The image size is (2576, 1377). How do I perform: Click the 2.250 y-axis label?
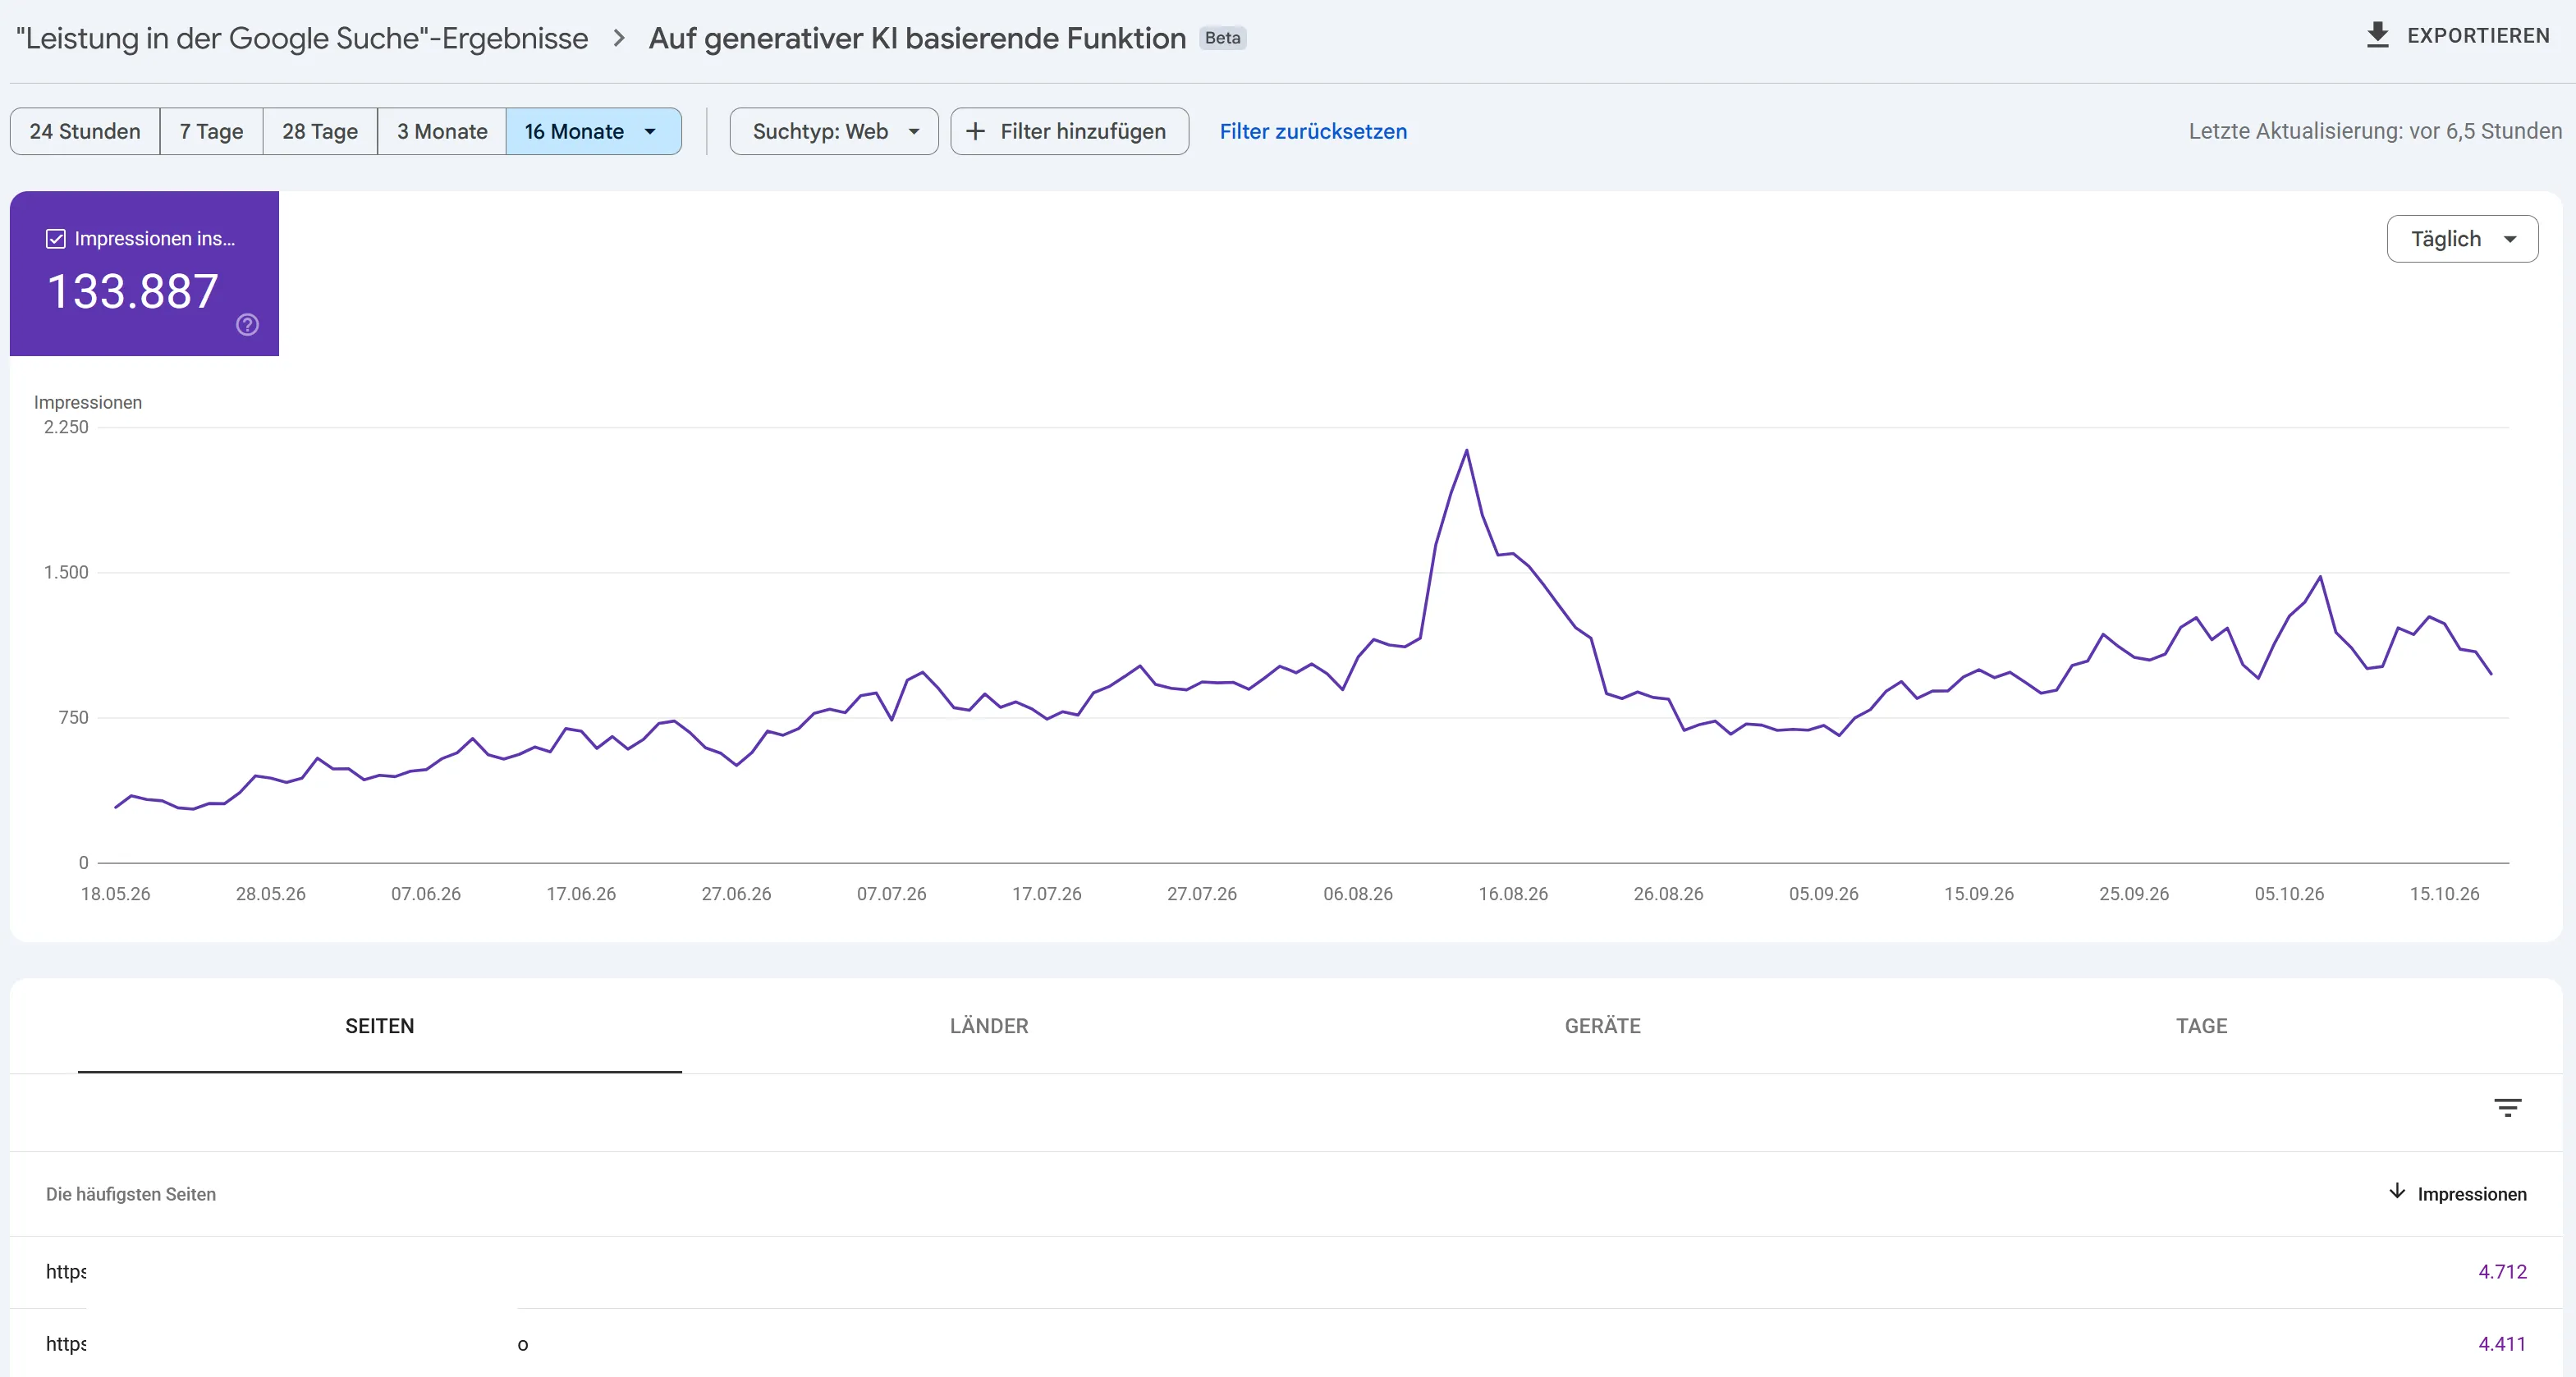(66, 427)
